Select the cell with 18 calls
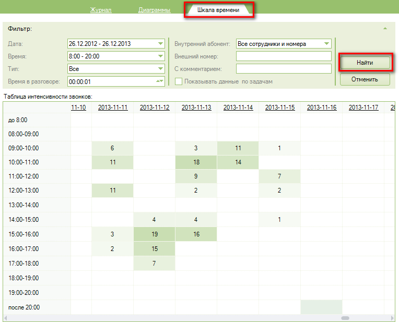The width and height of the screenshot is (399, 322). tap(196, 162)
